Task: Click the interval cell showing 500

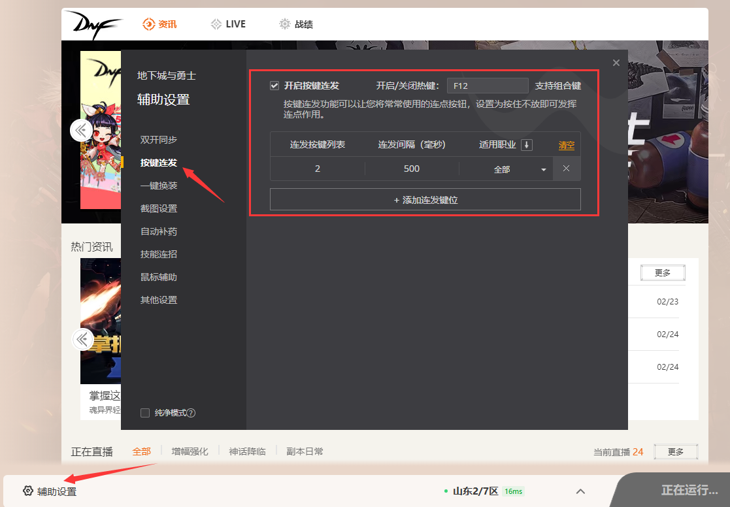Action: pyautogui.click(x=412, y=169)
